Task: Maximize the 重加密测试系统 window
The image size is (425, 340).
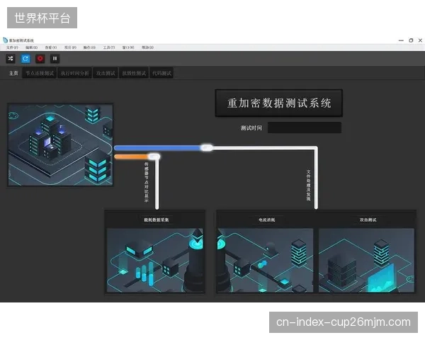Action: click(x=411, y=40)
